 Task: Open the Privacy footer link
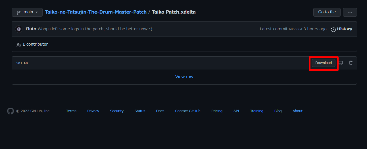(93, 111)
